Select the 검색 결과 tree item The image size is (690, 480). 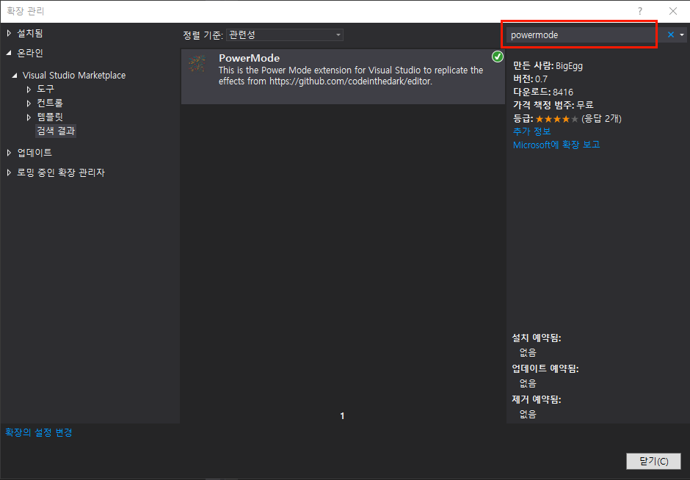pos(56,131)
